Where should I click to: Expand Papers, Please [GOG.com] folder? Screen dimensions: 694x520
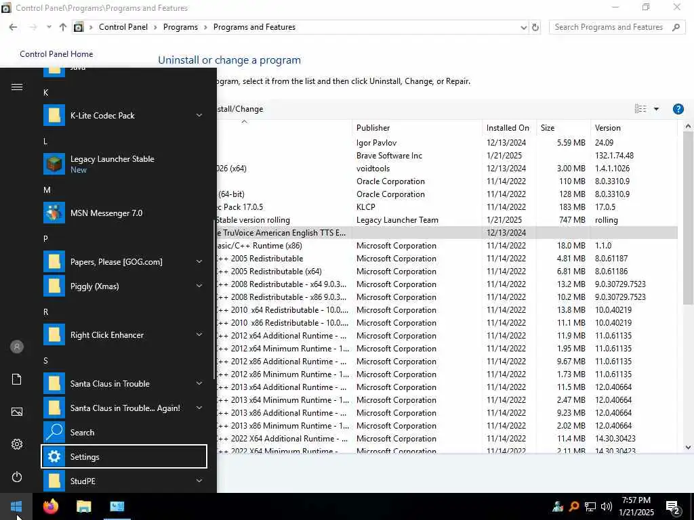pyautogui.click(x=199, y=262)
